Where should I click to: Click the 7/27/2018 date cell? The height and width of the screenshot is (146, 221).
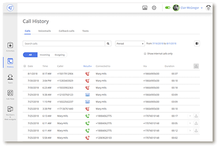coord(33,102)
